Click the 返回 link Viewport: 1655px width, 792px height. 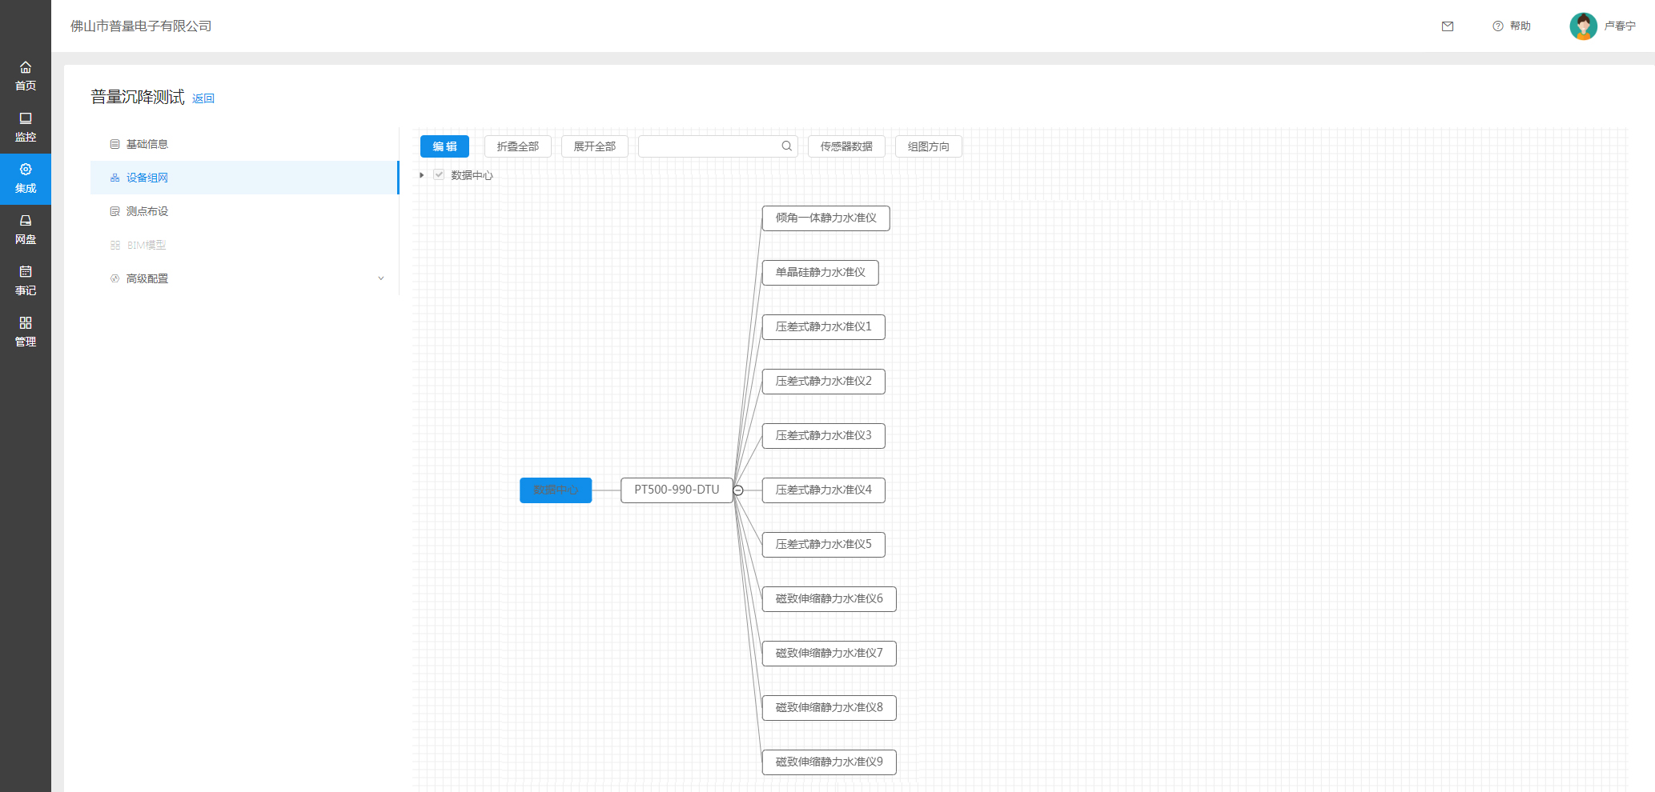pyautogui.click(x=203, y=98)
